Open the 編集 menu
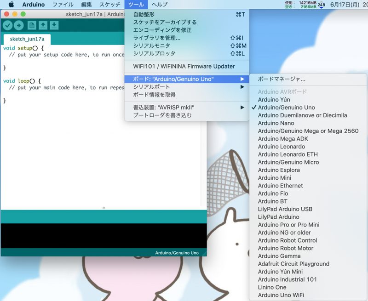This screenshot has width=368, height=301. [x=86, y=5]
